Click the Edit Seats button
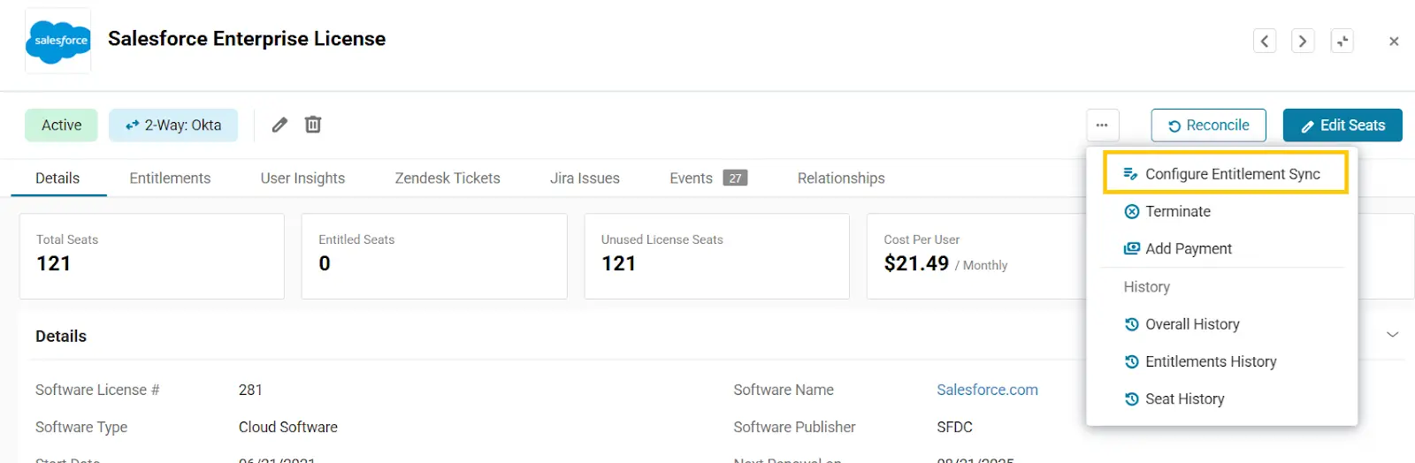Viewport: 1415px width, 463px height. (x=1342, y=125)
